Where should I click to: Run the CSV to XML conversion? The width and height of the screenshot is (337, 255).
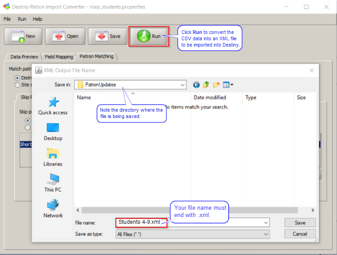tap(149, 36)
